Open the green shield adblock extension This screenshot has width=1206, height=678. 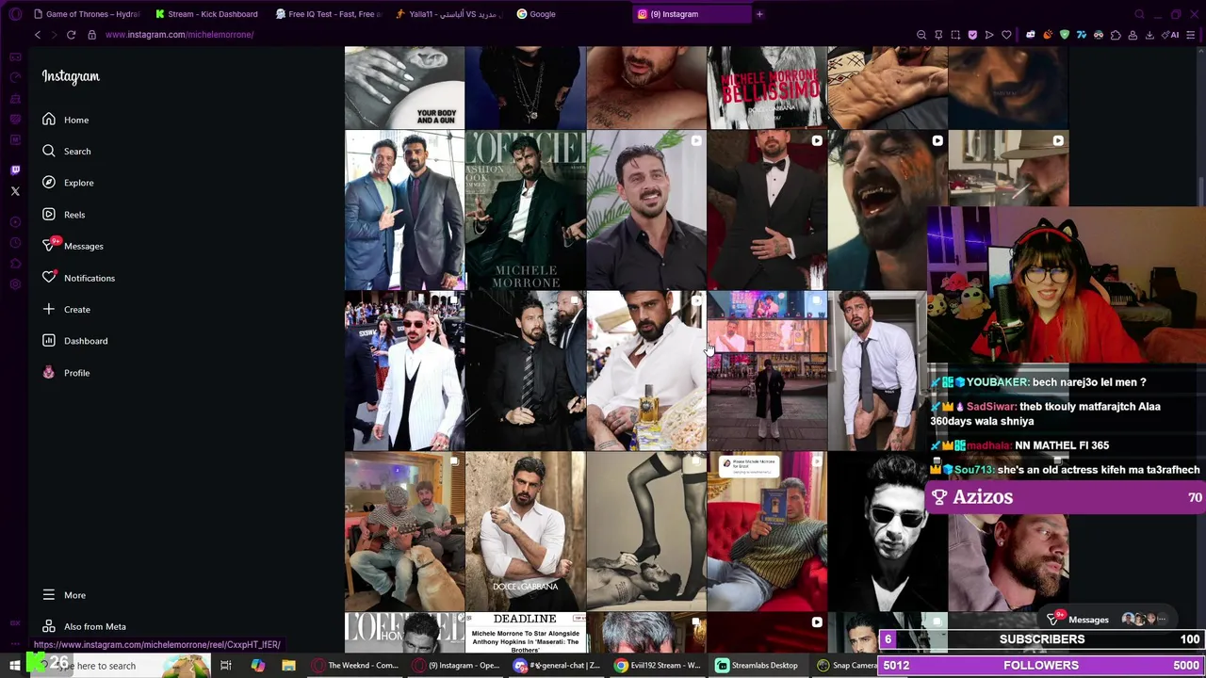tap(1065, 35)
